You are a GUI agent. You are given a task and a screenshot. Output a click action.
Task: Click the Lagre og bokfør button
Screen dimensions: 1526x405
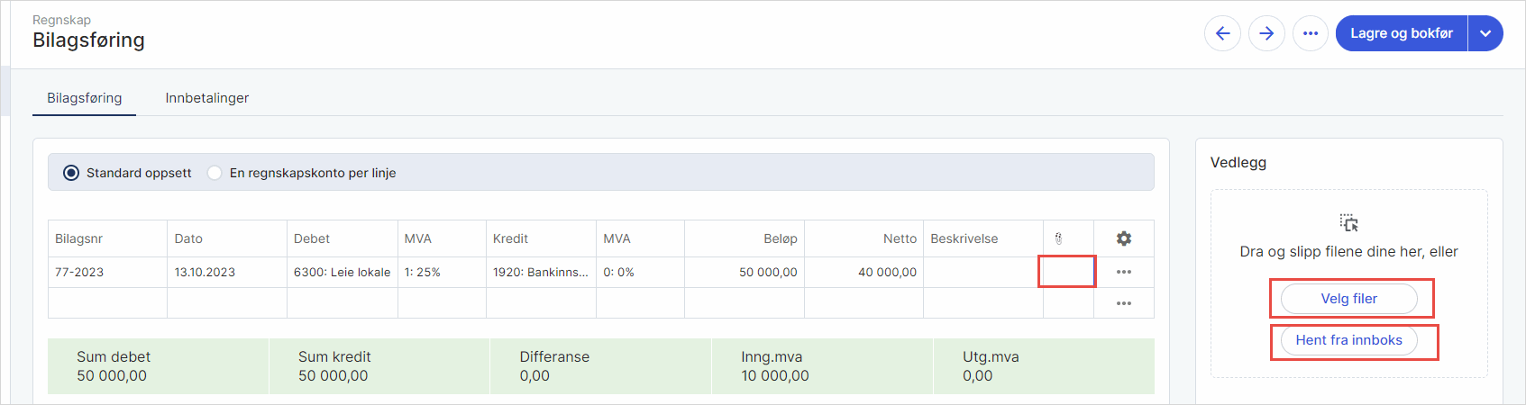click(x=1401, y=33)
